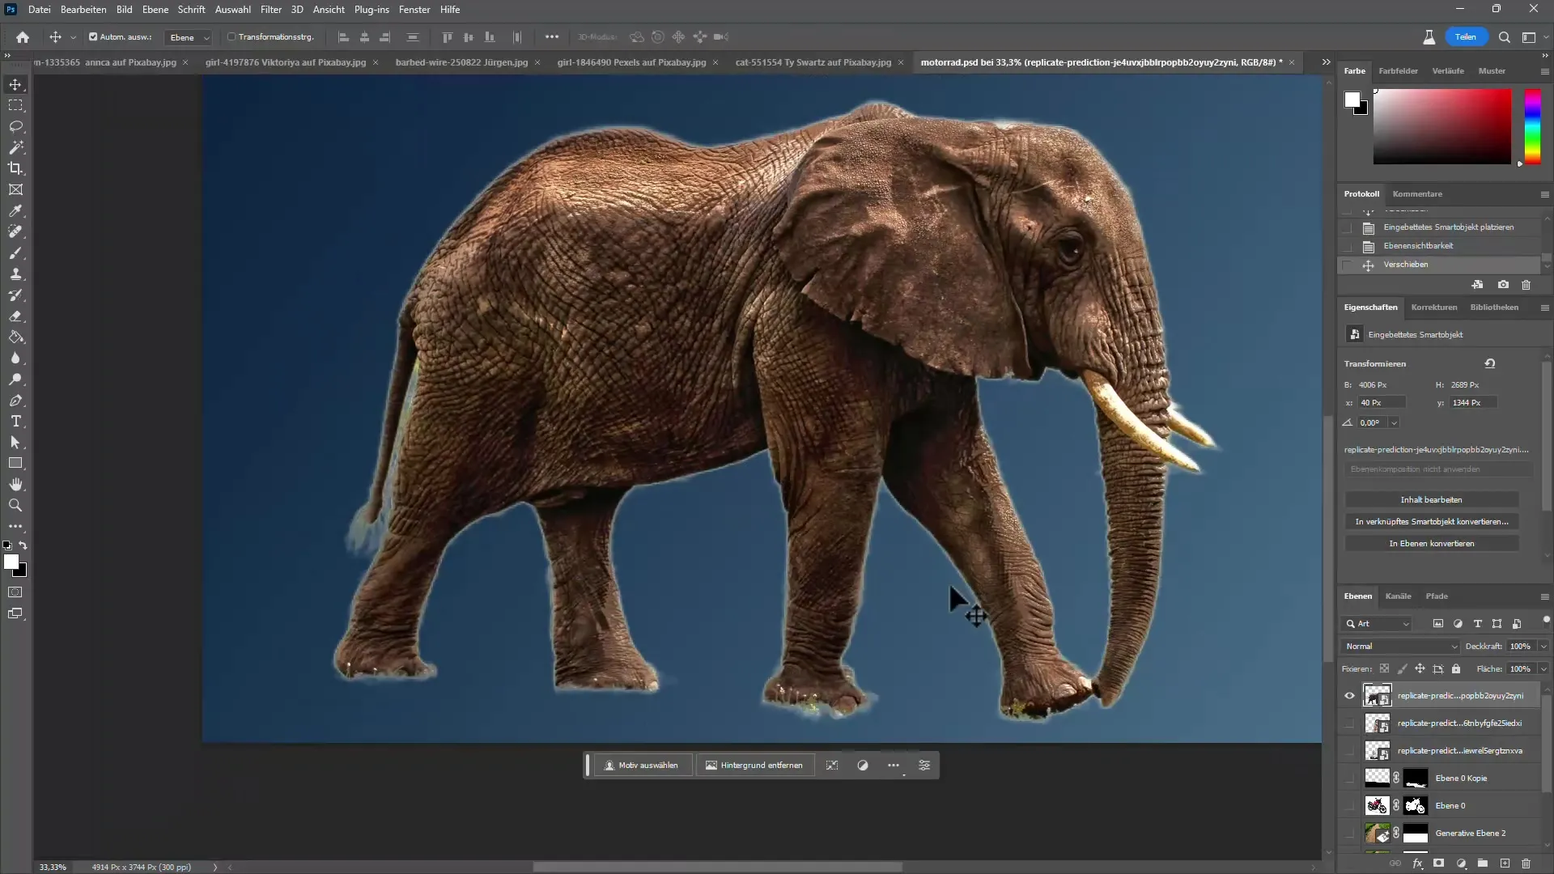Select the Dodge tool
The image size is (1554, 874).
click(x=15, y=380)
